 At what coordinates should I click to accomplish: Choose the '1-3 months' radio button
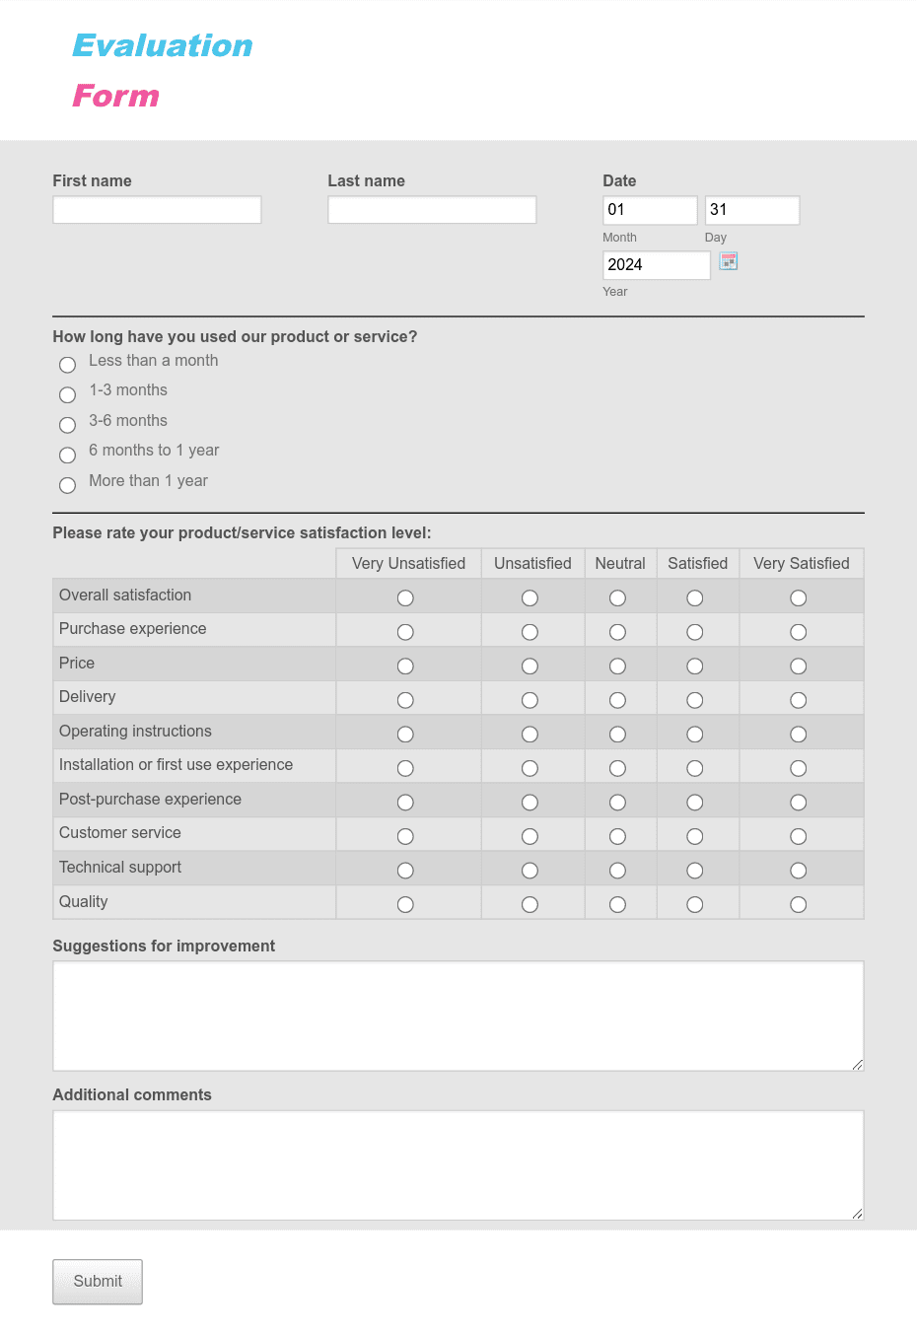click(x=67, y=395)
